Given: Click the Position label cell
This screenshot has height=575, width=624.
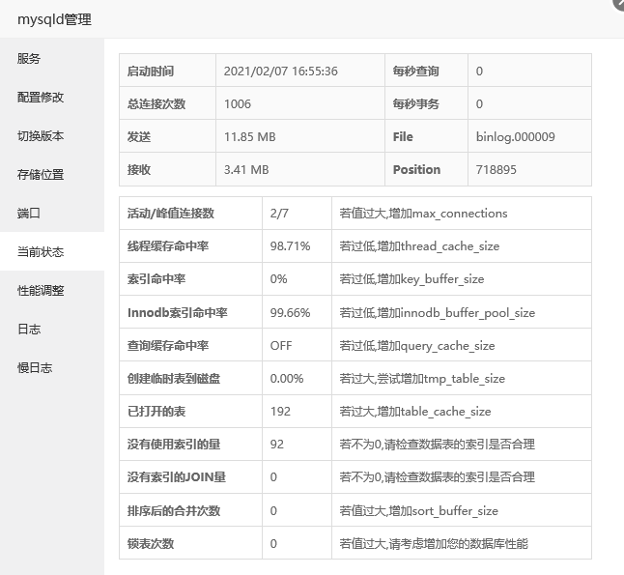Looking at the screenshot, I should click(426, 169).
